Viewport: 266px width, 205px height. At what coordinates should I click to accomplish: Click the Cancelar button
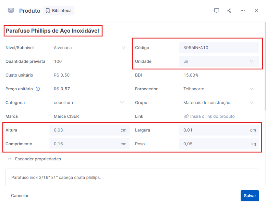[x=20, y=196]
